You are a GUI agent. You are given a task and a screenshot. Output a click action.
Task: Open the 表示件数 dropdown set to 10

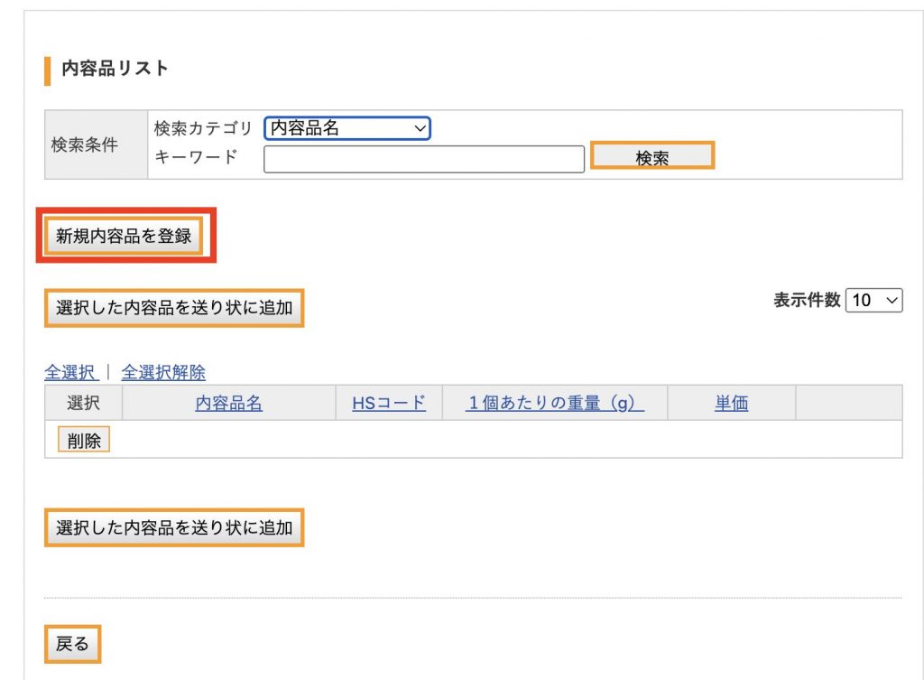[873, 300]
